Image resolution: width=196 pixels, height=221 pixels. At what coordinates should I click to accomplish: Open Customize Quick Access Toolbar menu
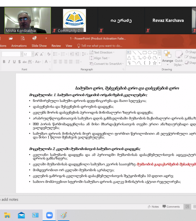[46, 38]
